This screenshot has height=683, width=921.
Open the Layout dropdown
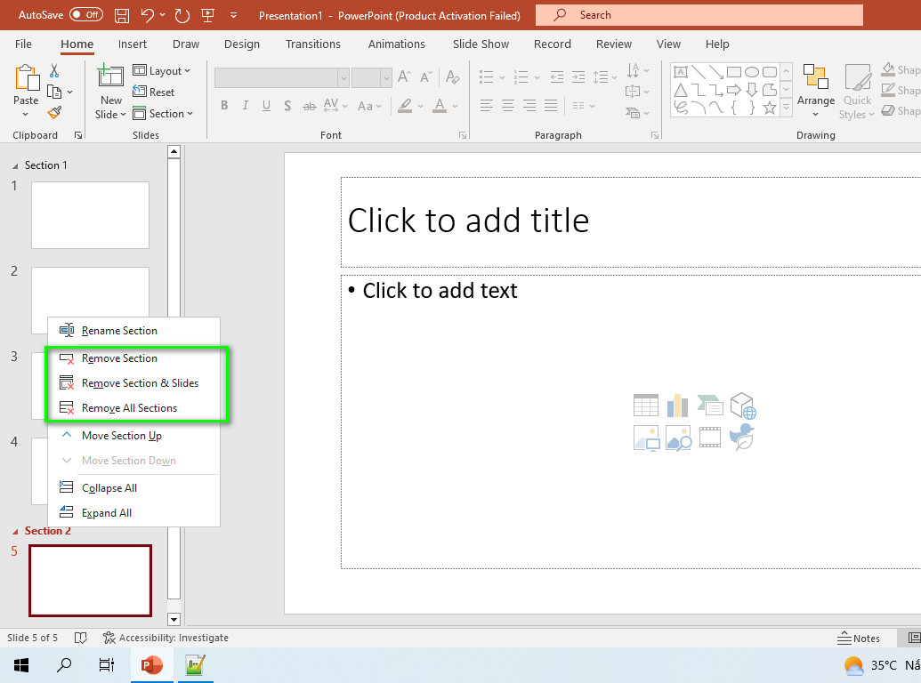(162, 71)
